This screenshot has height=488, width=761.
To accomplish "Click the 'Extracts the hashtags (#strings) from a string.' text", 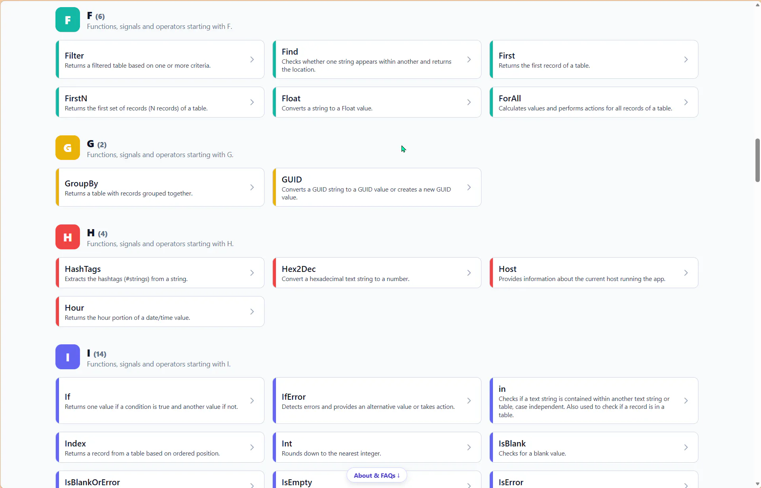I will click(x=126, y=279).
